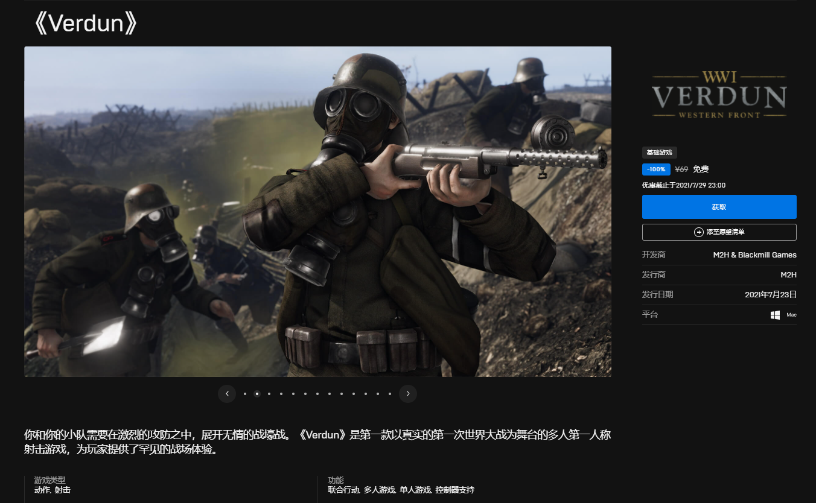
Task: Open the 射击 genre link
Action: tap(63, 490)
